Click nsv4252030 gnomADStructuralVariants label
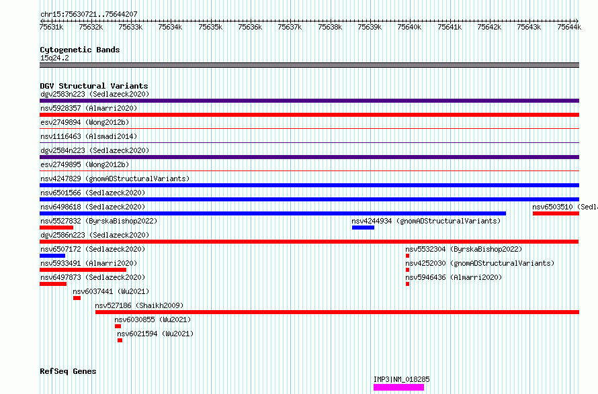 pos(480,263)
